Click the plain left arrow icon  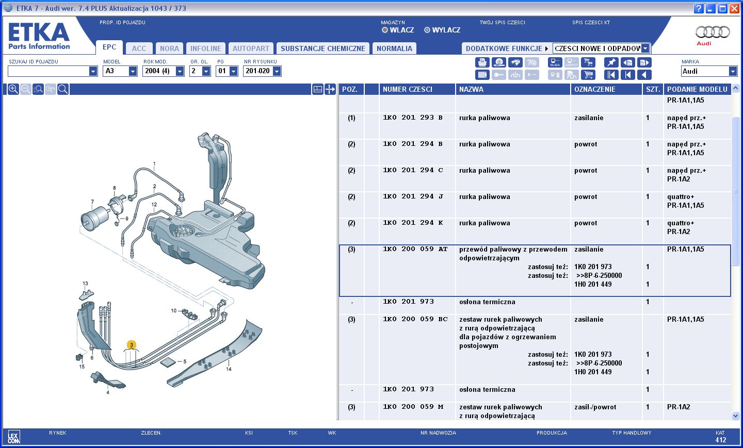[644, 75]
